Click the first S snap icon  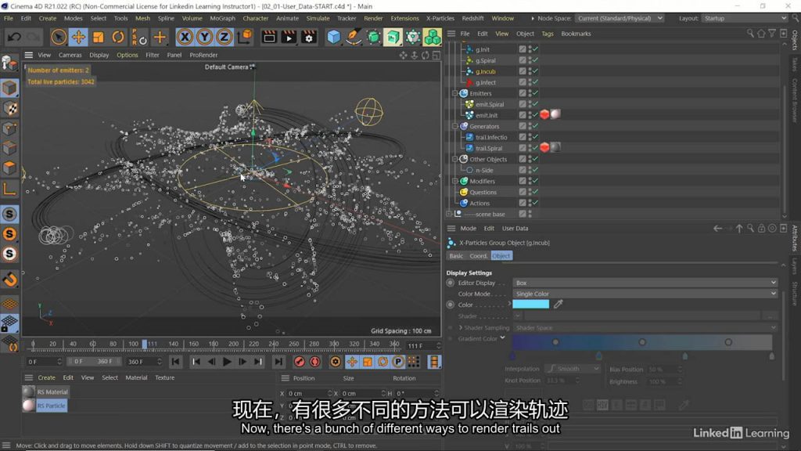[x=9, y=214]
